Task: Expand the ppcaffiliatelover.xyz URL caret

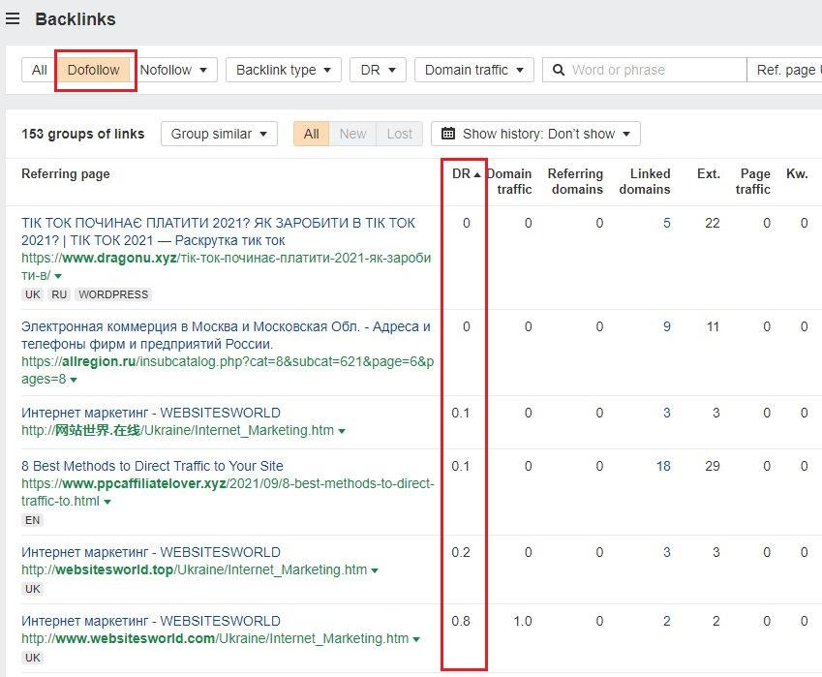Action: (x=107, y=502)
